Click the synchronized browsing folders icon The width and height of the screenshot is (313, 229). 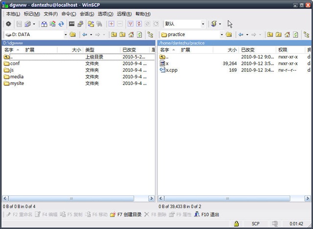click(91, 24)
